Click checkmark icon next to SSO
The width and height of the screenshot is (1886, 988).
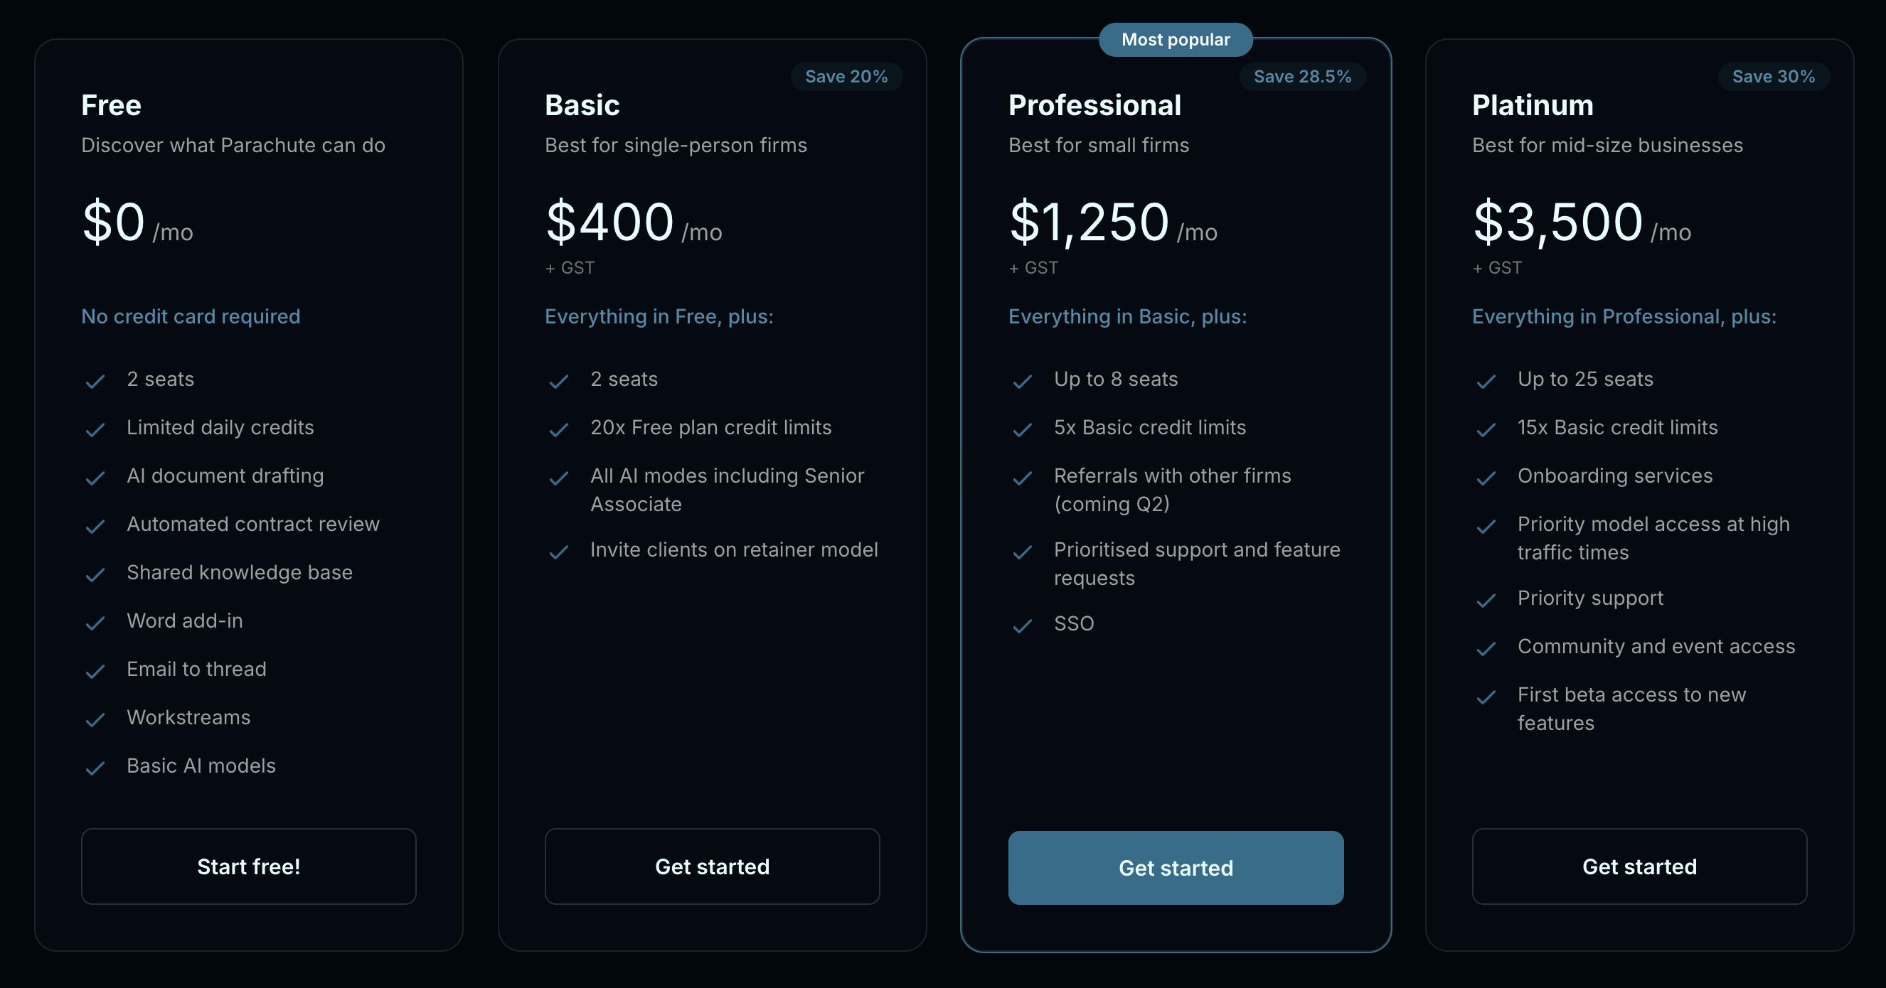[1022, 625]
